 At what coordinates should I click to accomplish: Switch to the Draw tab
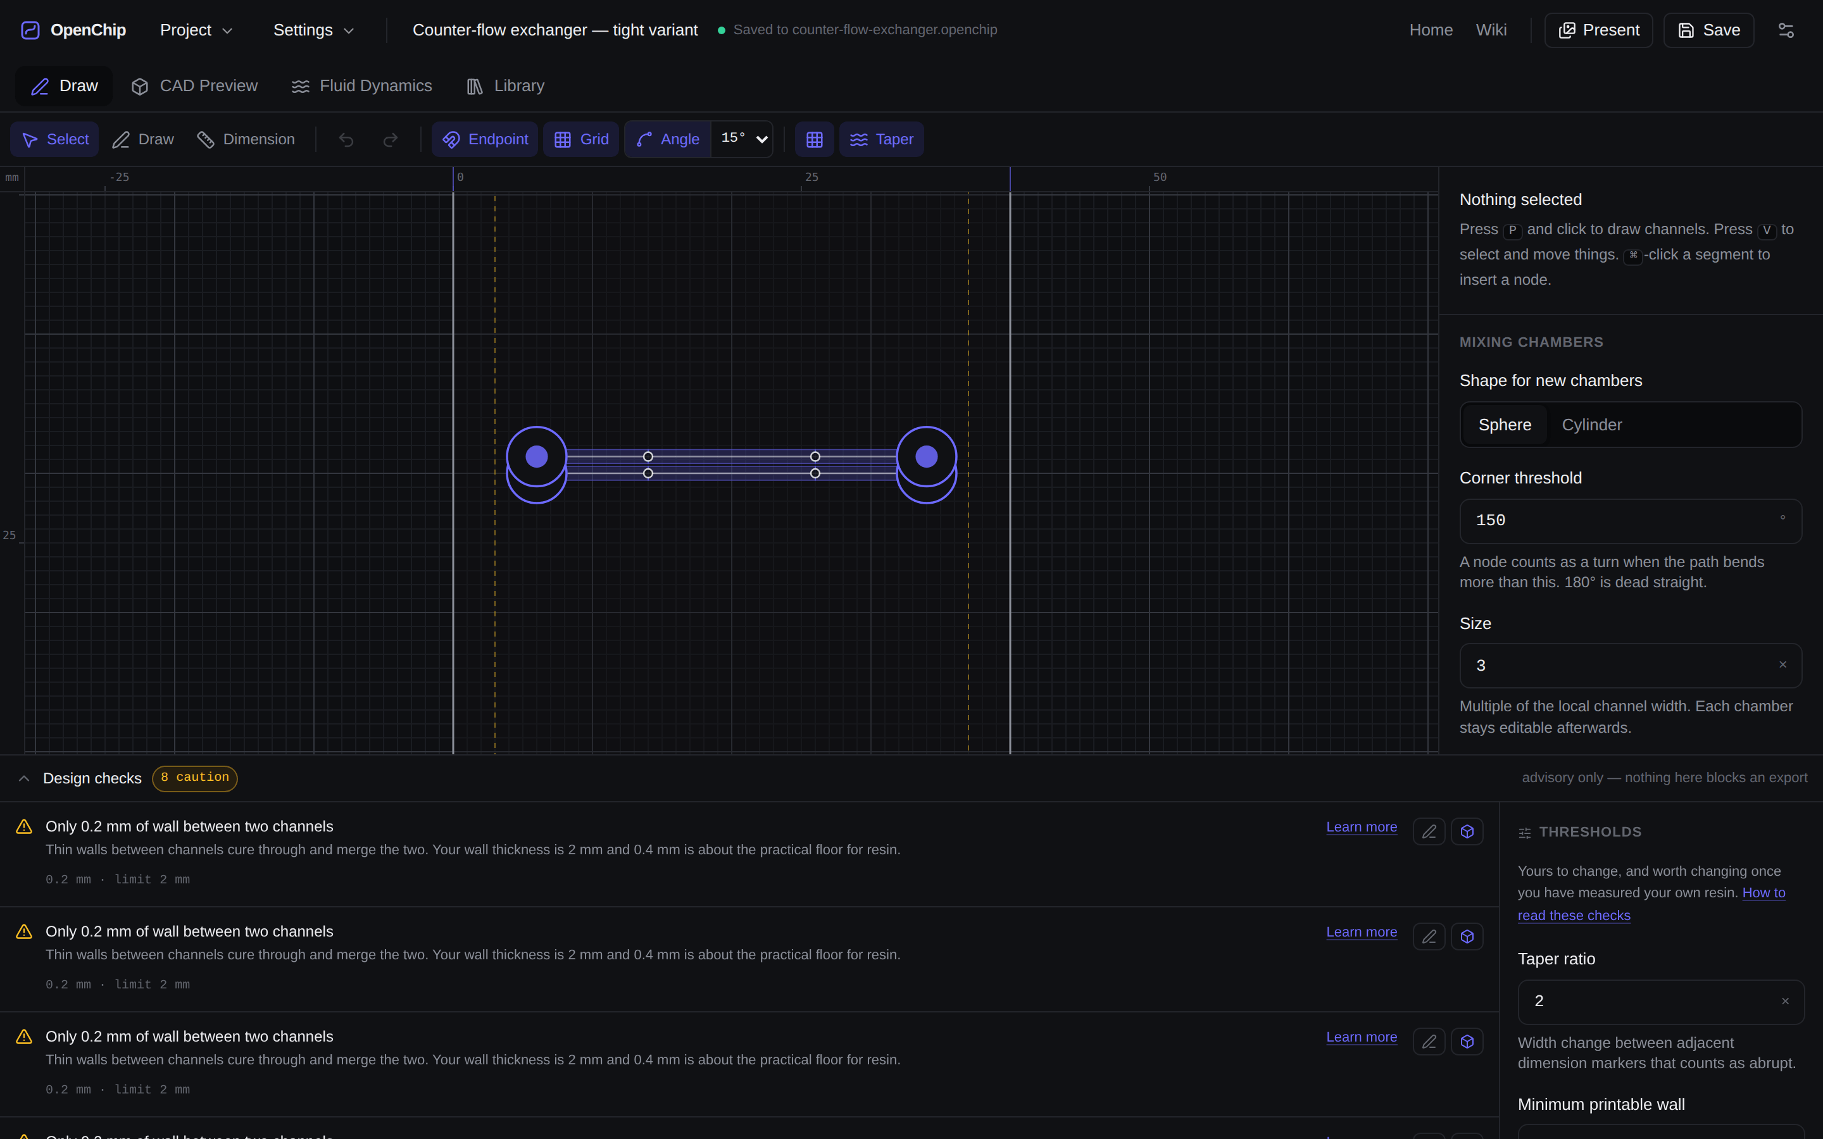tap(64, 86)
